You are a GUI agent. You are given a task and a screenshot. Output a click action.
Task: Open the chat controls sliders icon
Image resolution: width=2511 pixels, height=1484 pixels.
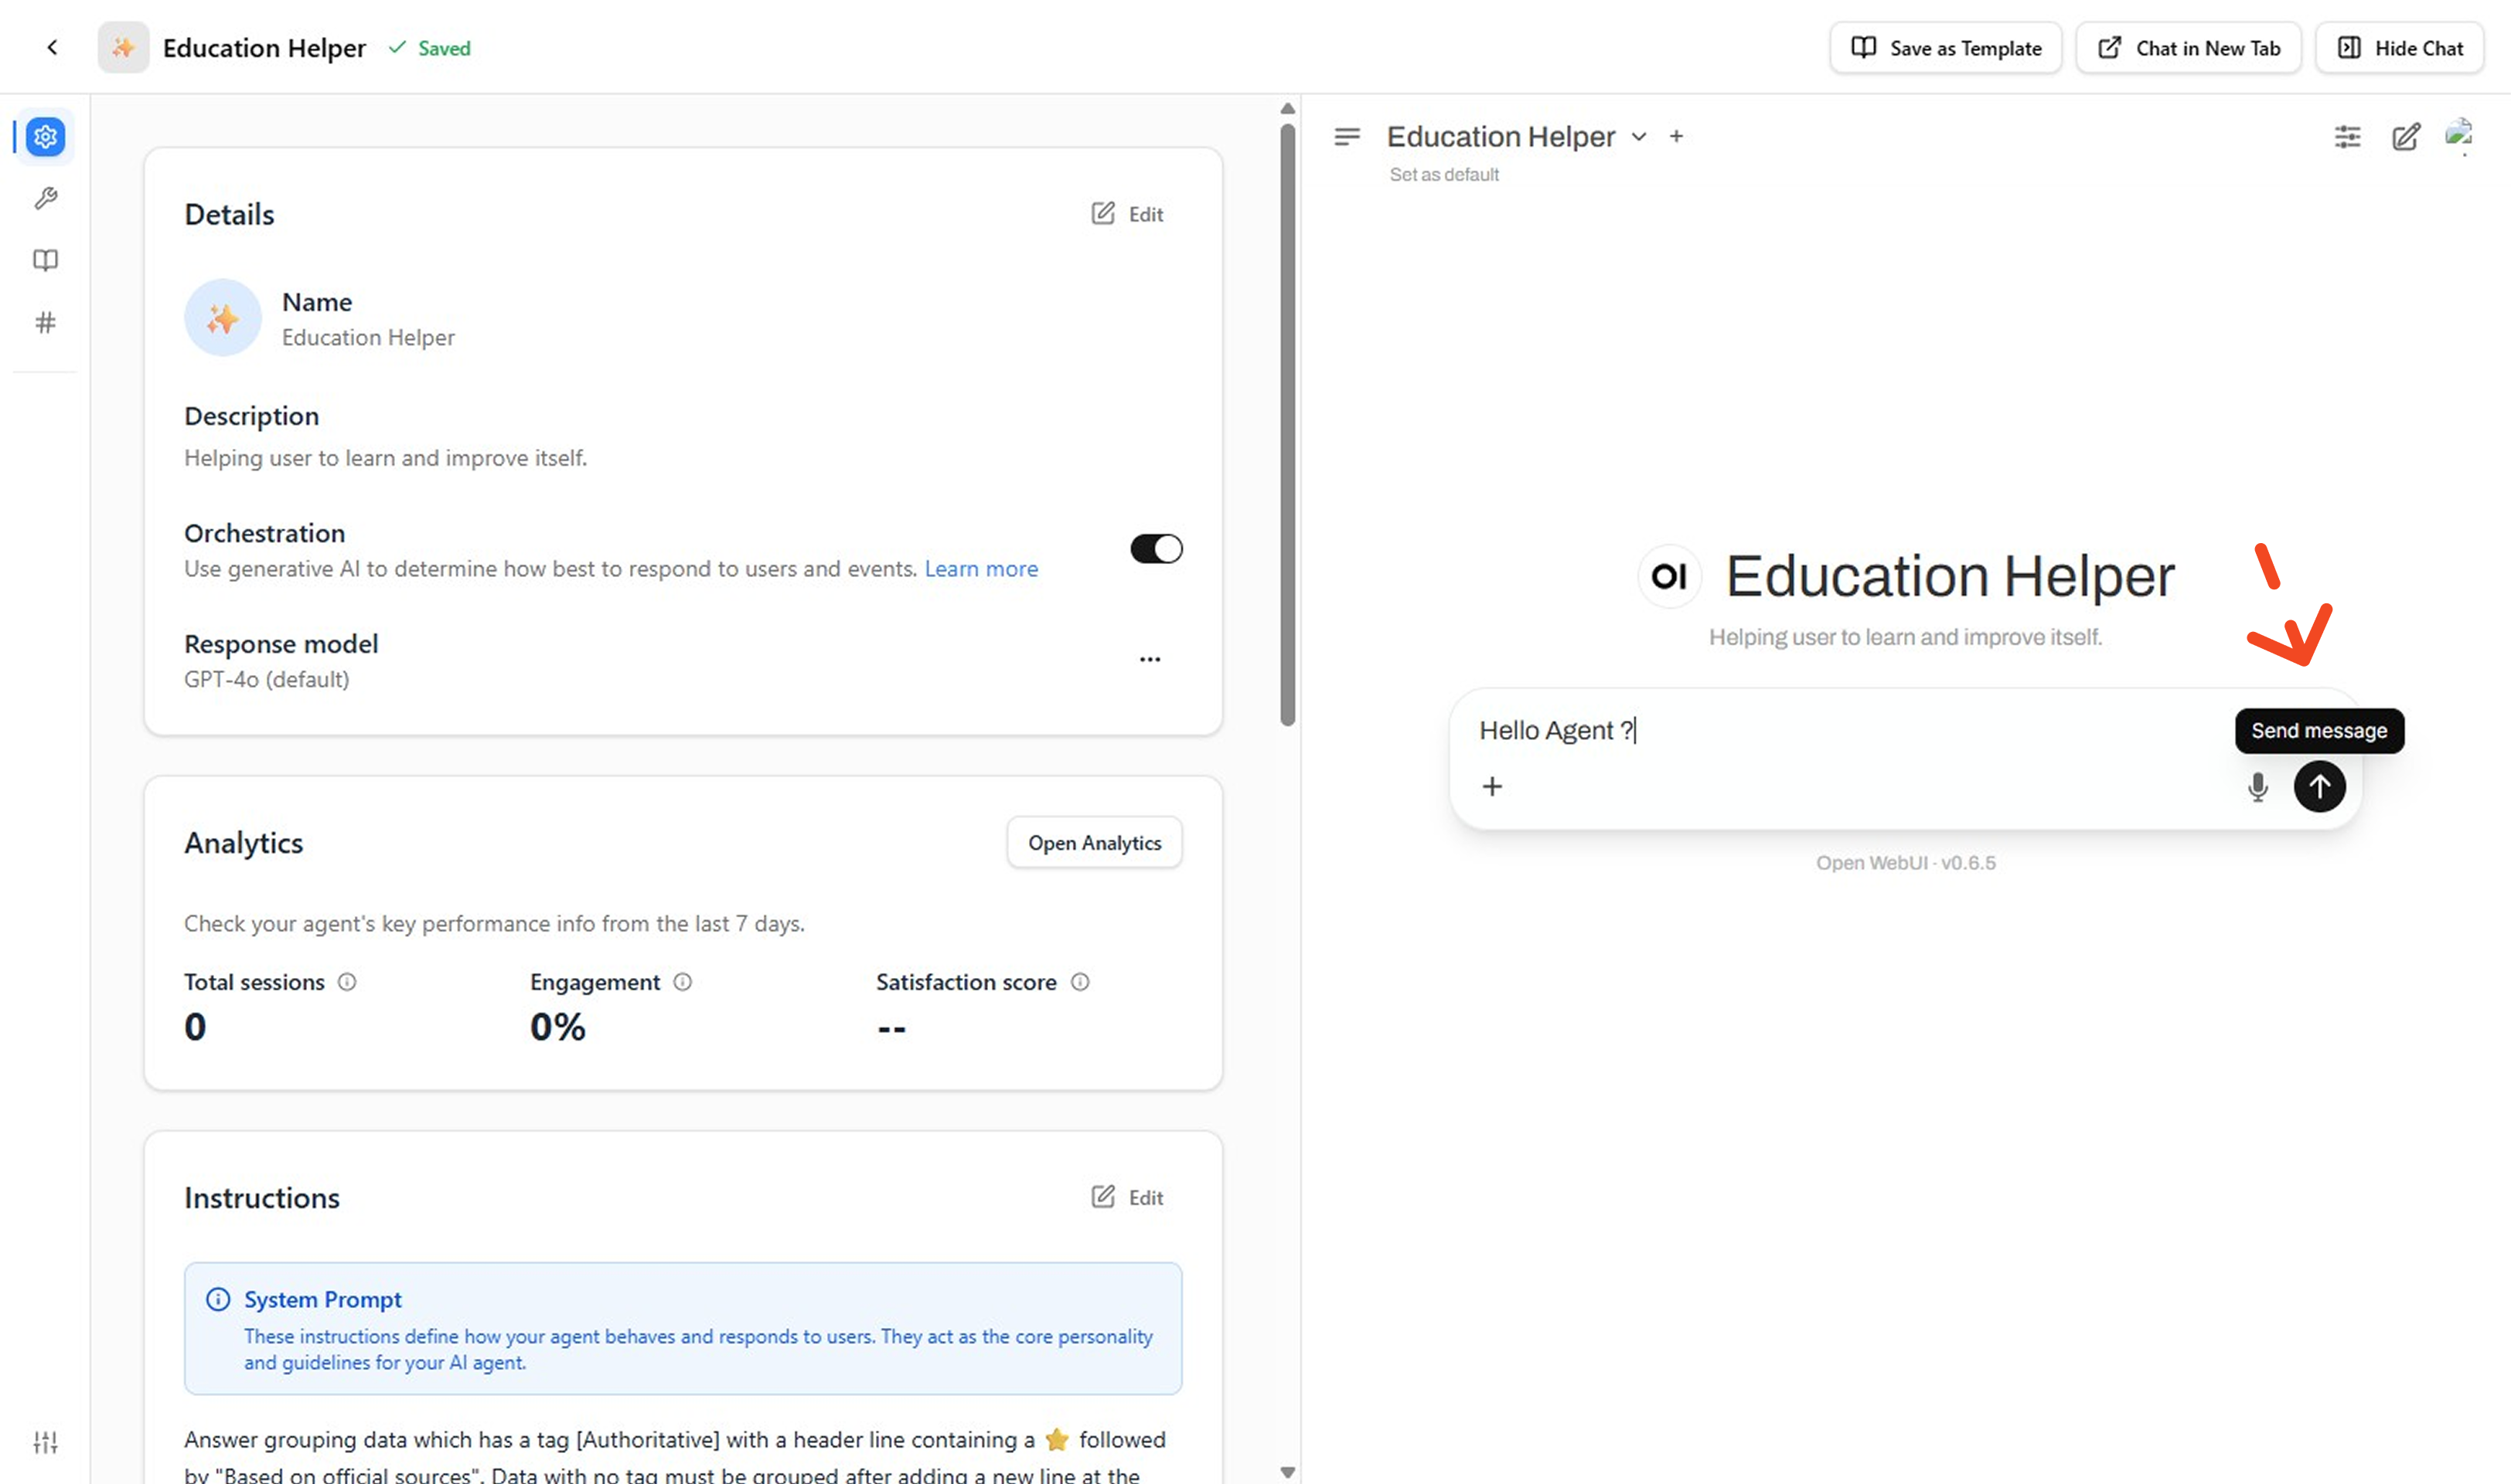pyautogui.click(x=2347, y=137)
